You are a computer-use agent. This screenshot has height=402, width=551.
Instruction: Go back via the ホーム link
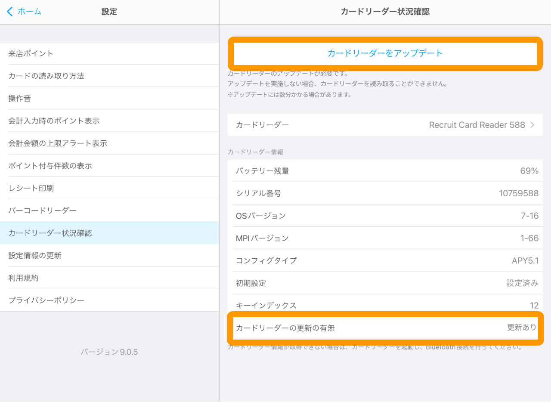coord(29,12)
